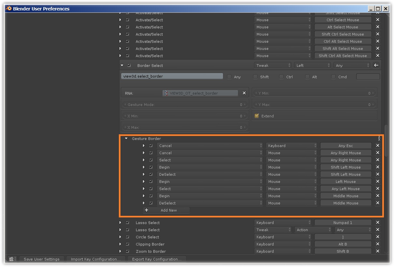The width and height of the screenshot is (394, 267).
Task: Remove the Numpad 1 Lasso Select entry
Action: tap(377, 222)
